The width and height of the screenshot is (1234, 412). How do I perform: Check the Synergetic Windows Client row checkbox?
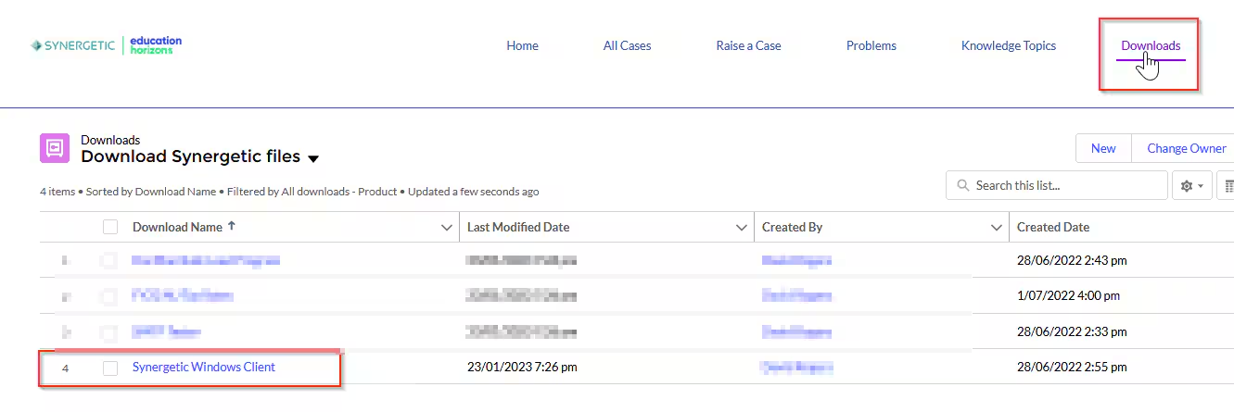(x=110, y=368)
